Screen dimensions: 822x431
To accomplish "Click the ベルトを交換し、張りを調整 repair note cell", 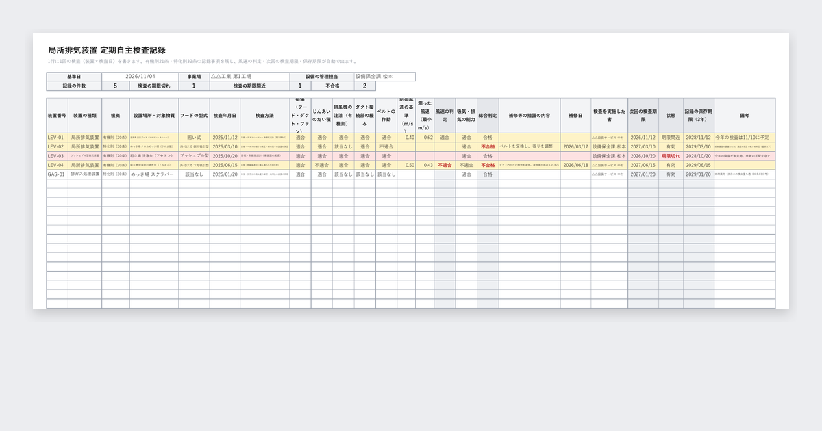I will point(530,146).
